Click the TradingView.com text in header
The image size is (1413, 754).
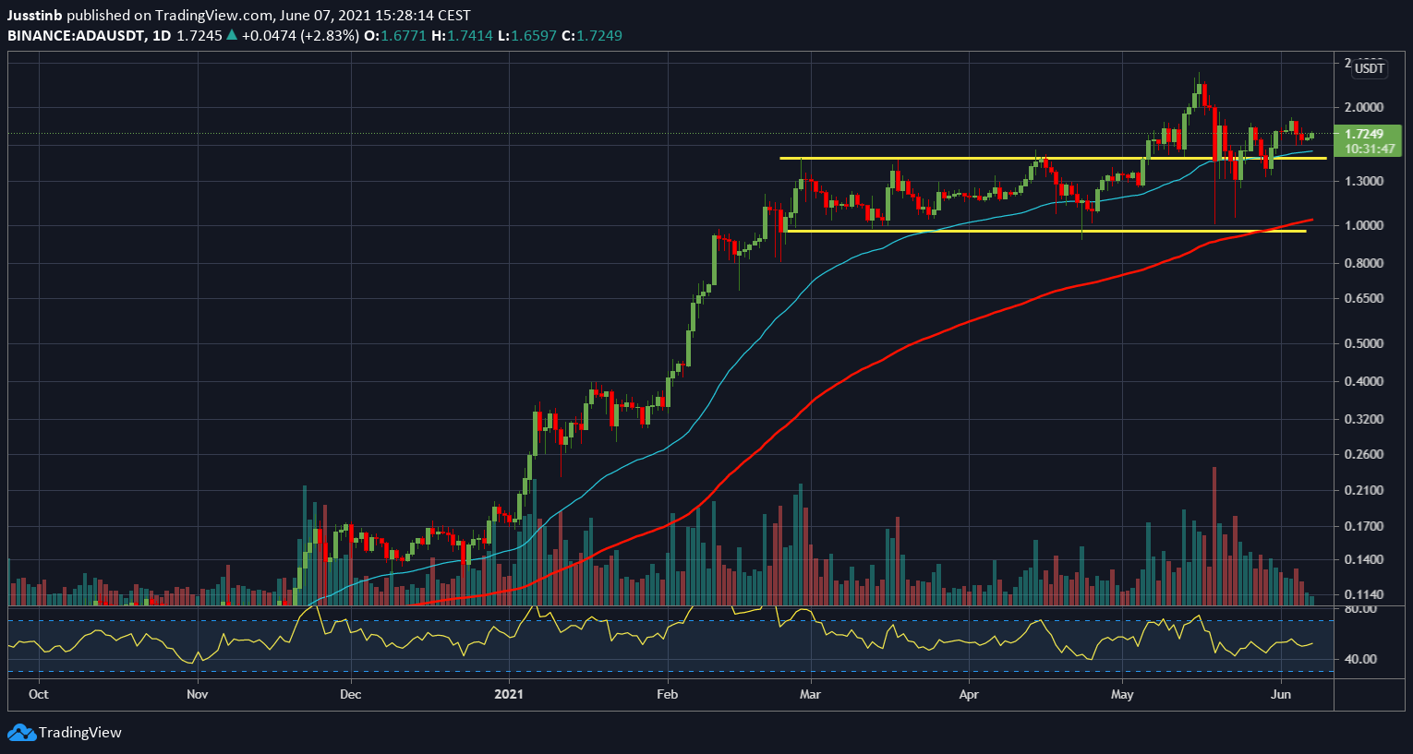[x=207, y=16]
